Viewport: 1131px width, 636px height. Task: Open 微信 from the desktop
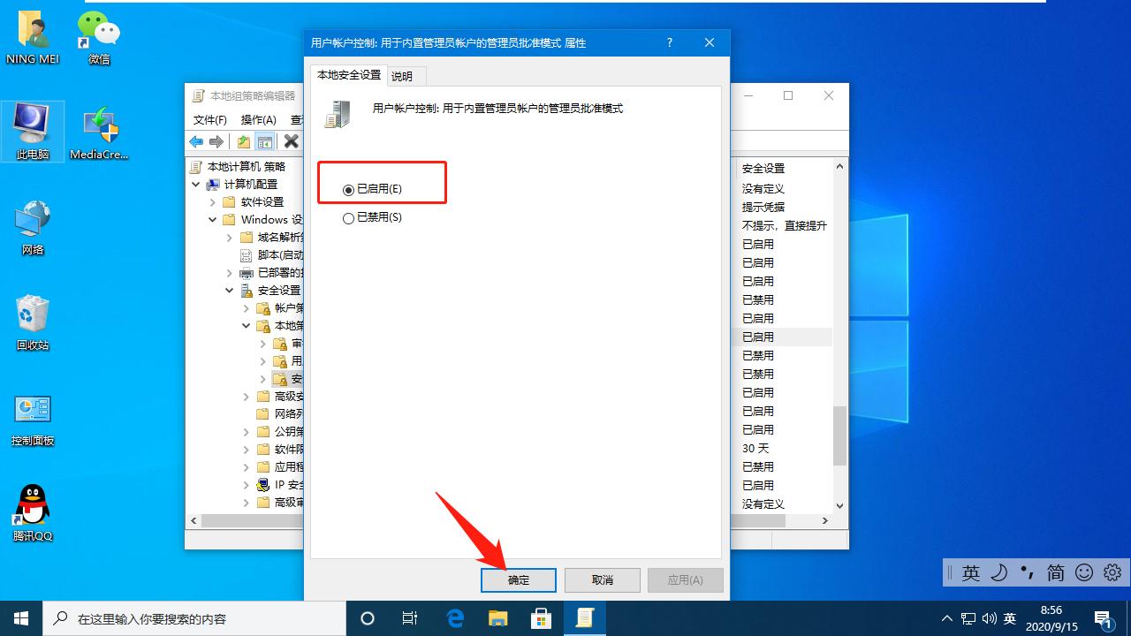pos(97,29)
